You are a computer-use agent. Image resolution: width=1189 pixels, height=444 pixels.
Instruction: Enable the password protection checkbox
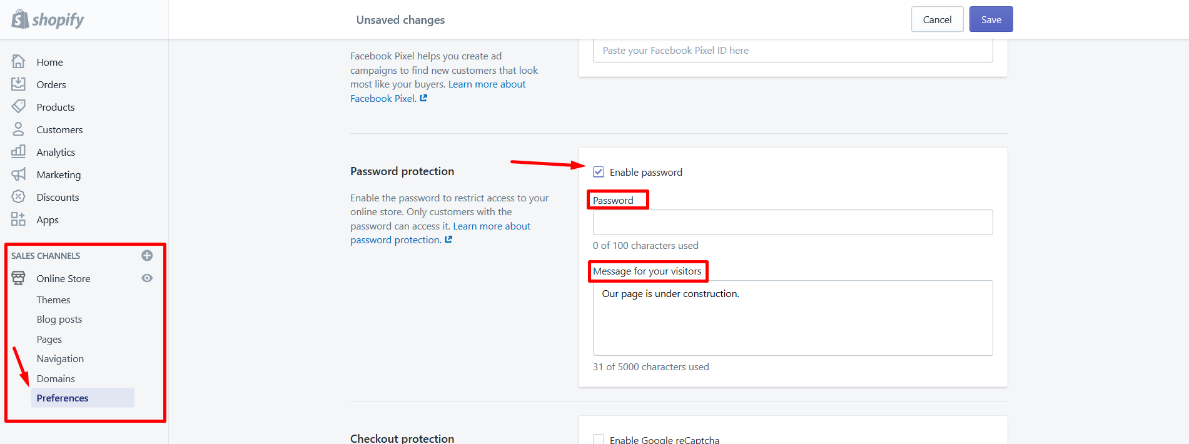pyautogui.click(x=599, y=171)
